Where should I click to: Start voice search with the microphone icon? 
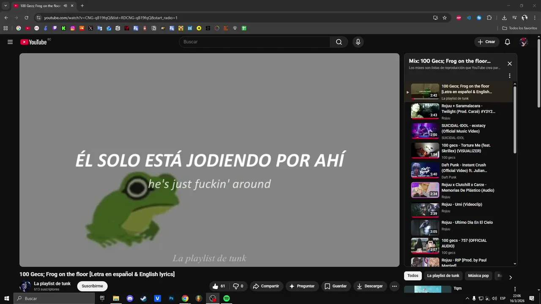(358, 42)
